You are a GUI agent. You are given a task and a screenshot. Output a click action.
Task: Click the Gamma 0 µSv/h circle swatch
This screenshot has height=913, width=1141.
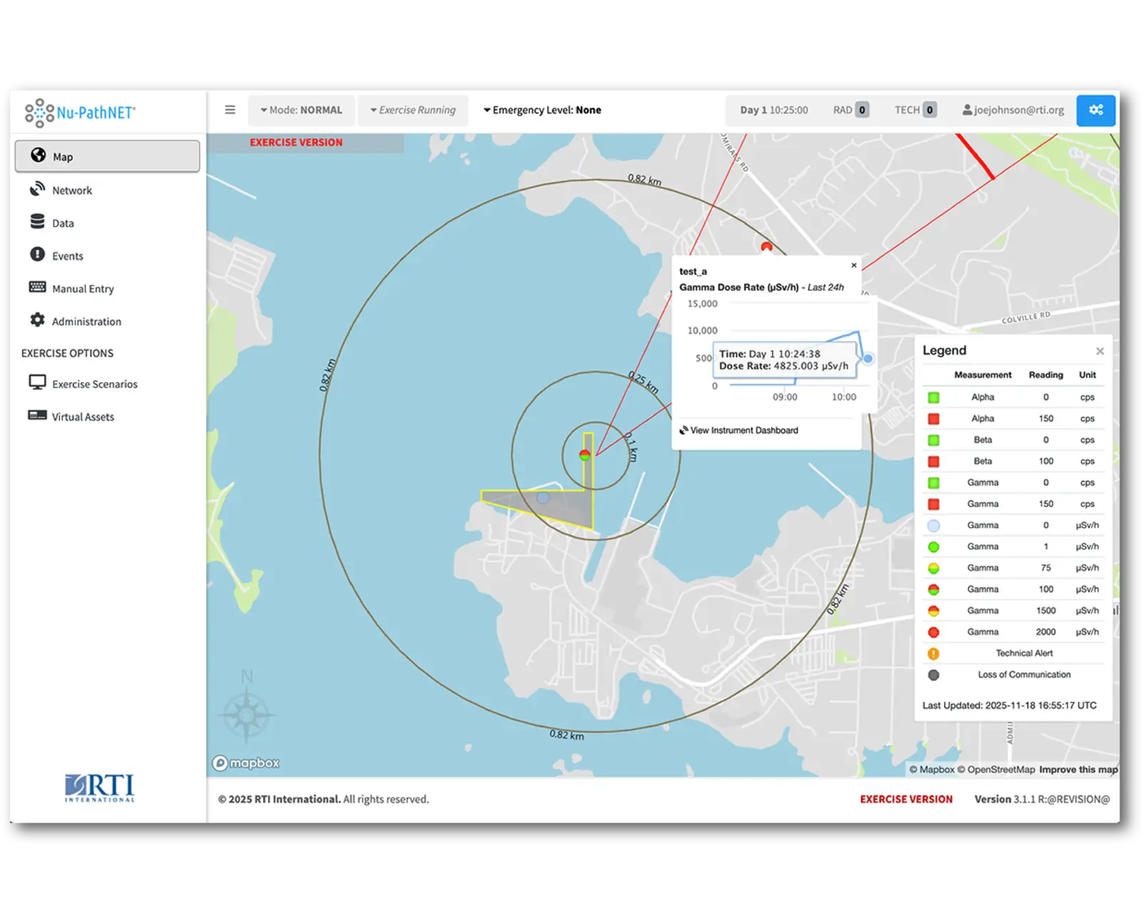pos(933,526)
